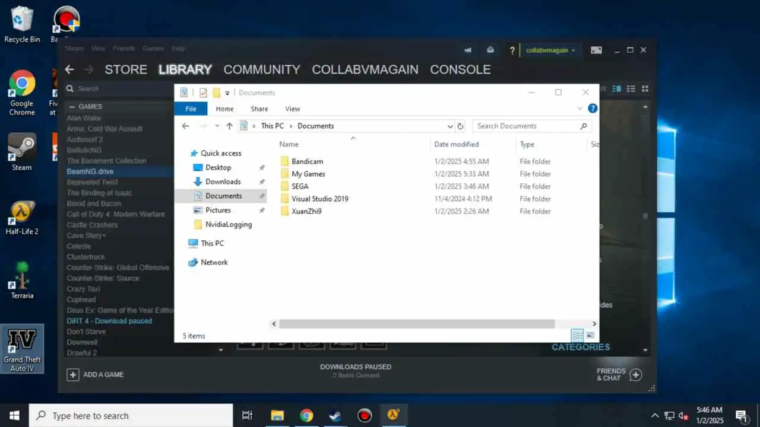Open Friends & Chat plus icon

pyautogui.click(x=635, y=374)
